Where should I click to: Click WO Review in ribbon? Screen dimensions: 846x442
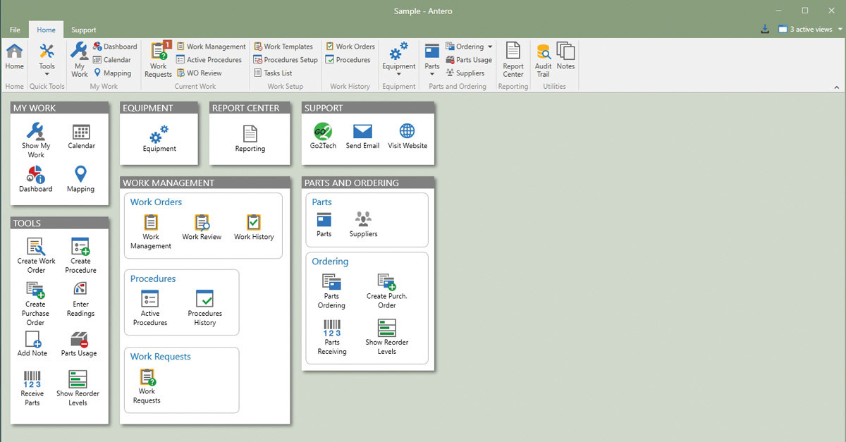(x=199, y=73)
